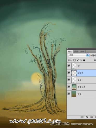Screen dimensions: 96x128
Task: Select the layer named 树上色
Action: pos(80,73)
